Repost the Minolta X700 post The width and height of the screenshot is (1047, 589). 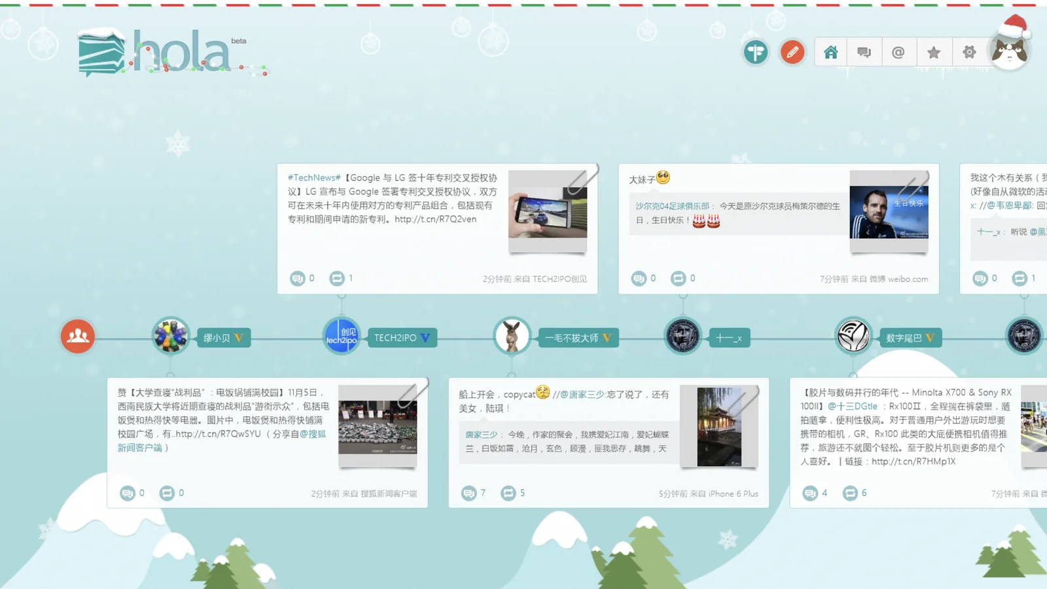tap(850, 493)
